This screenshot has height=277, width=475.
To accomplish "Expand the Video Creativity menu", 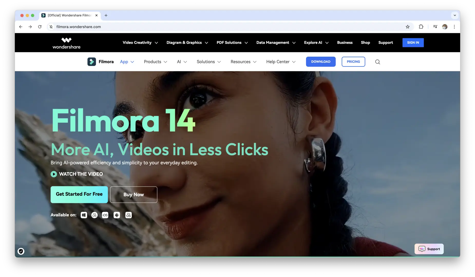I will click(140, 43).
